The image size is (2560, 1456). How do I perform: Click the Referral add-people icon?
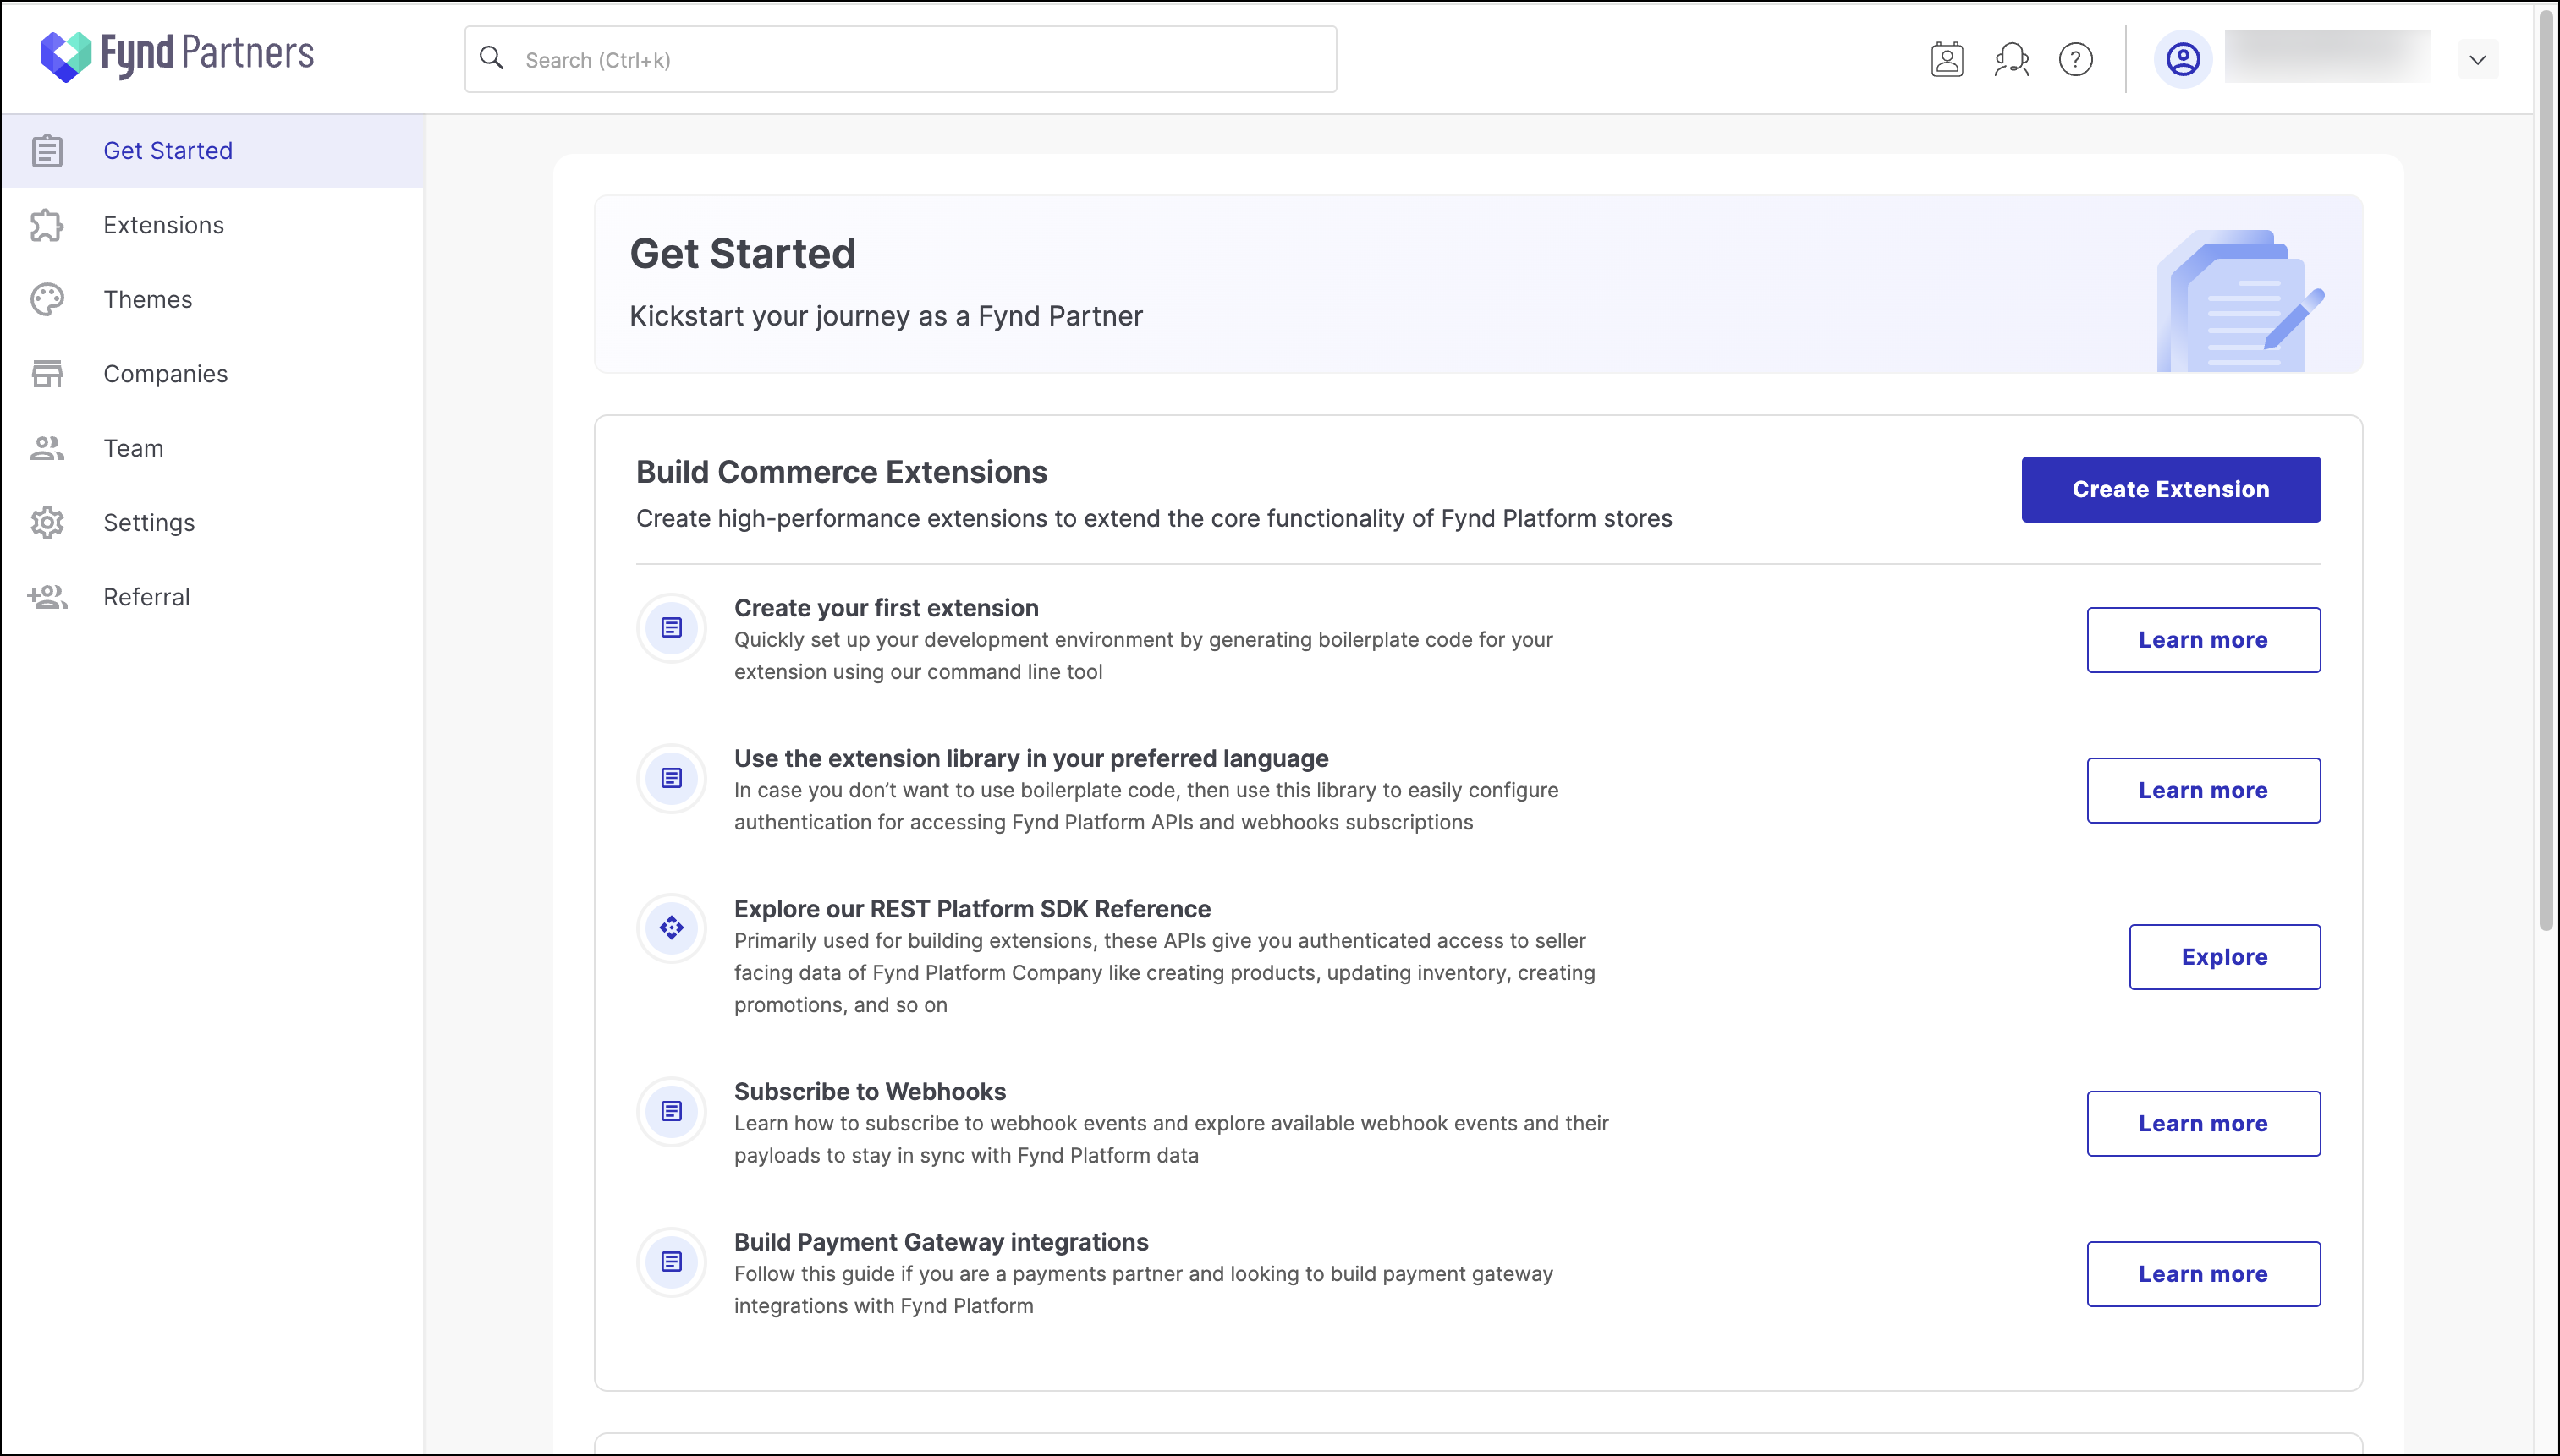click(x=47, y=597)
